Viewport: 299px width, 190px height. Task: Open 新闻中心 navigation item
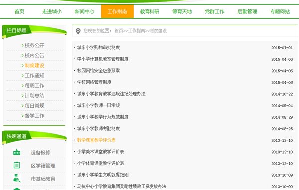[x=85, y=11]
